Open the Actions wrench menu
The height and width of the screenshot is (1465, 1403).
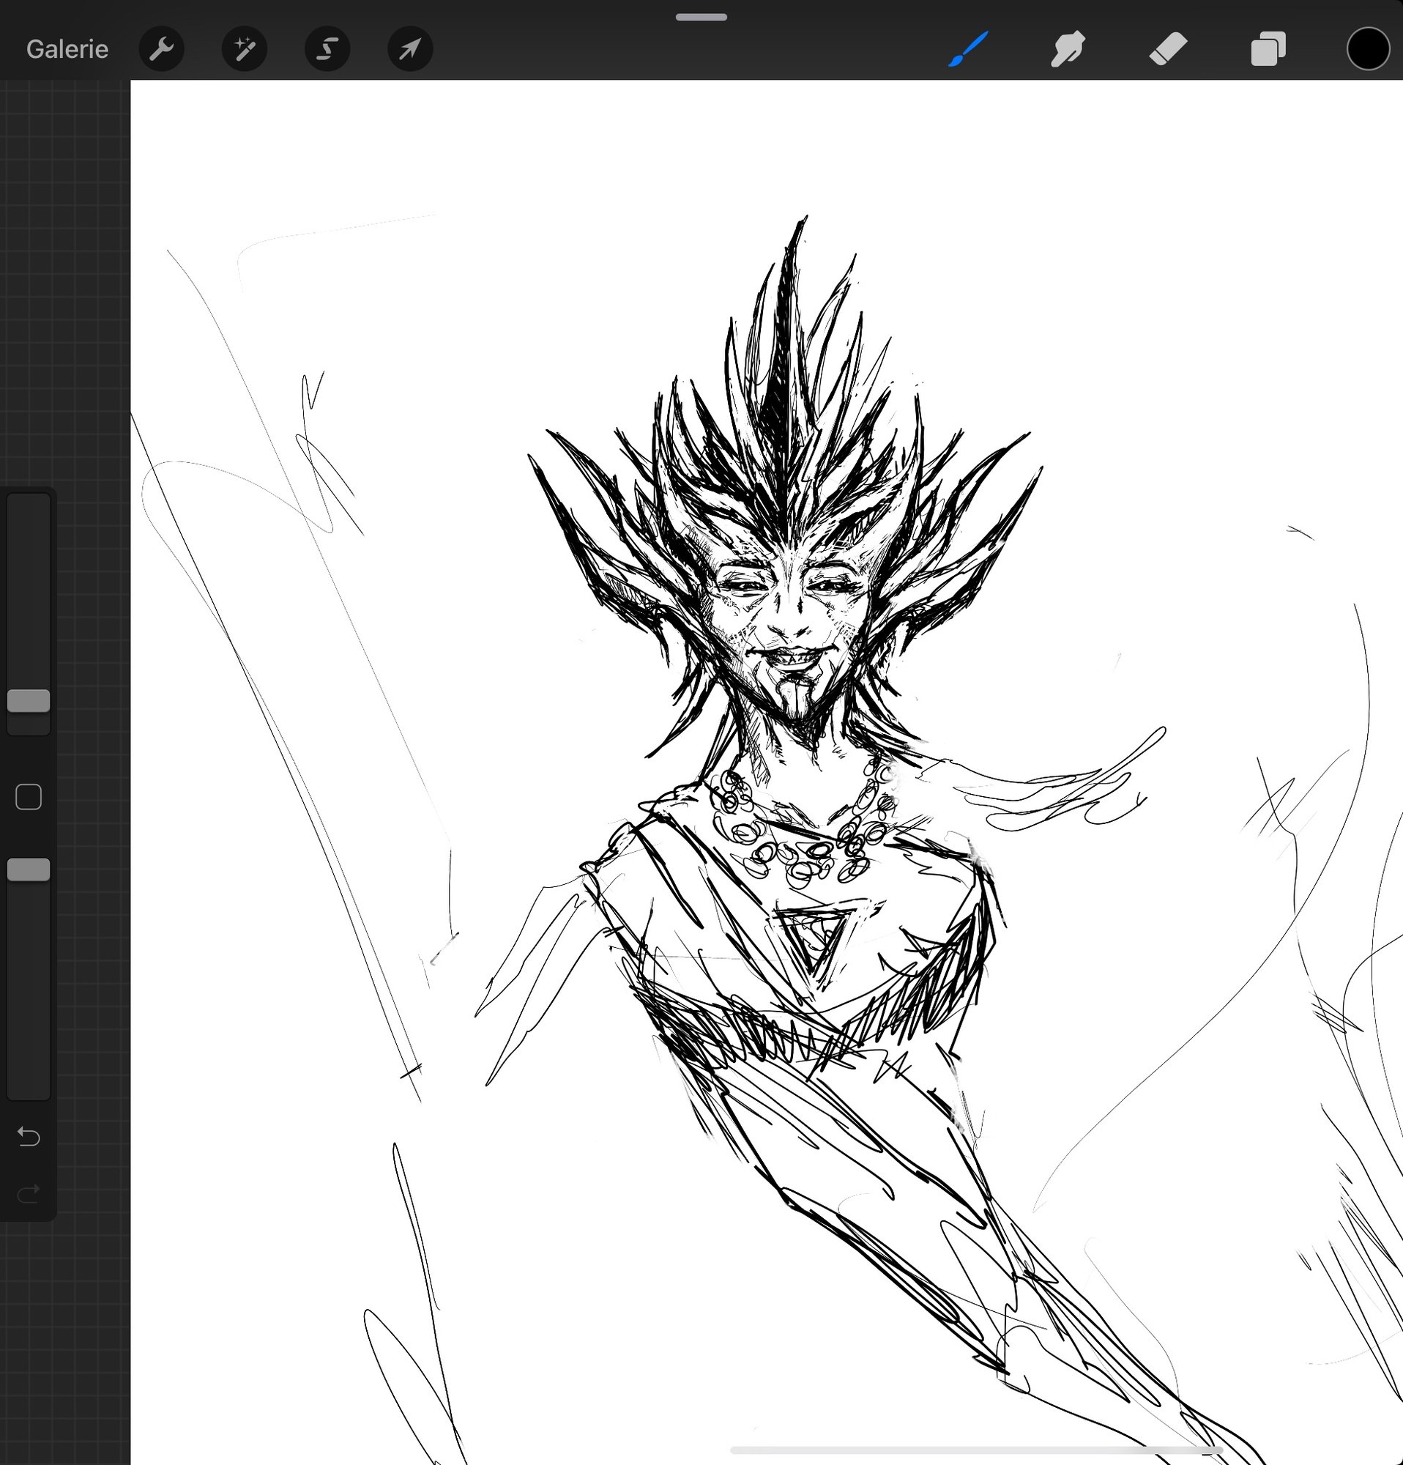click(161, 49)
